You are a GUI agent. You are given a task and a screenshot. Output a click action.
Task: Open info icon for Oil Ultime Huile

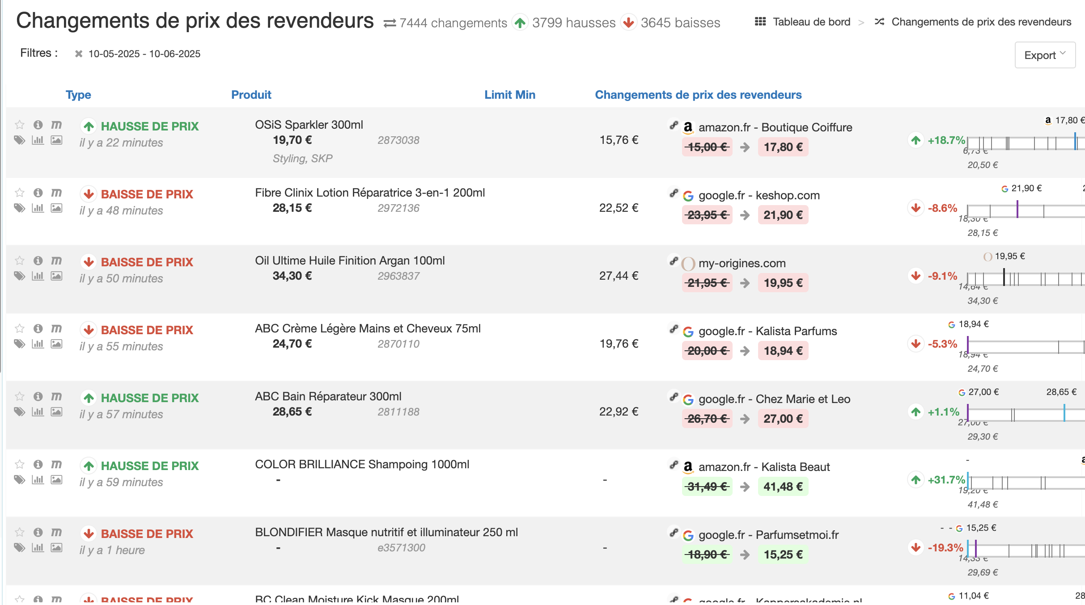[38, 260]
